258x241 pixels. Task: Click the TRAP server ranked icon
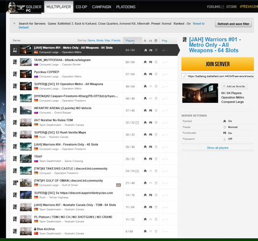(145, 159)
